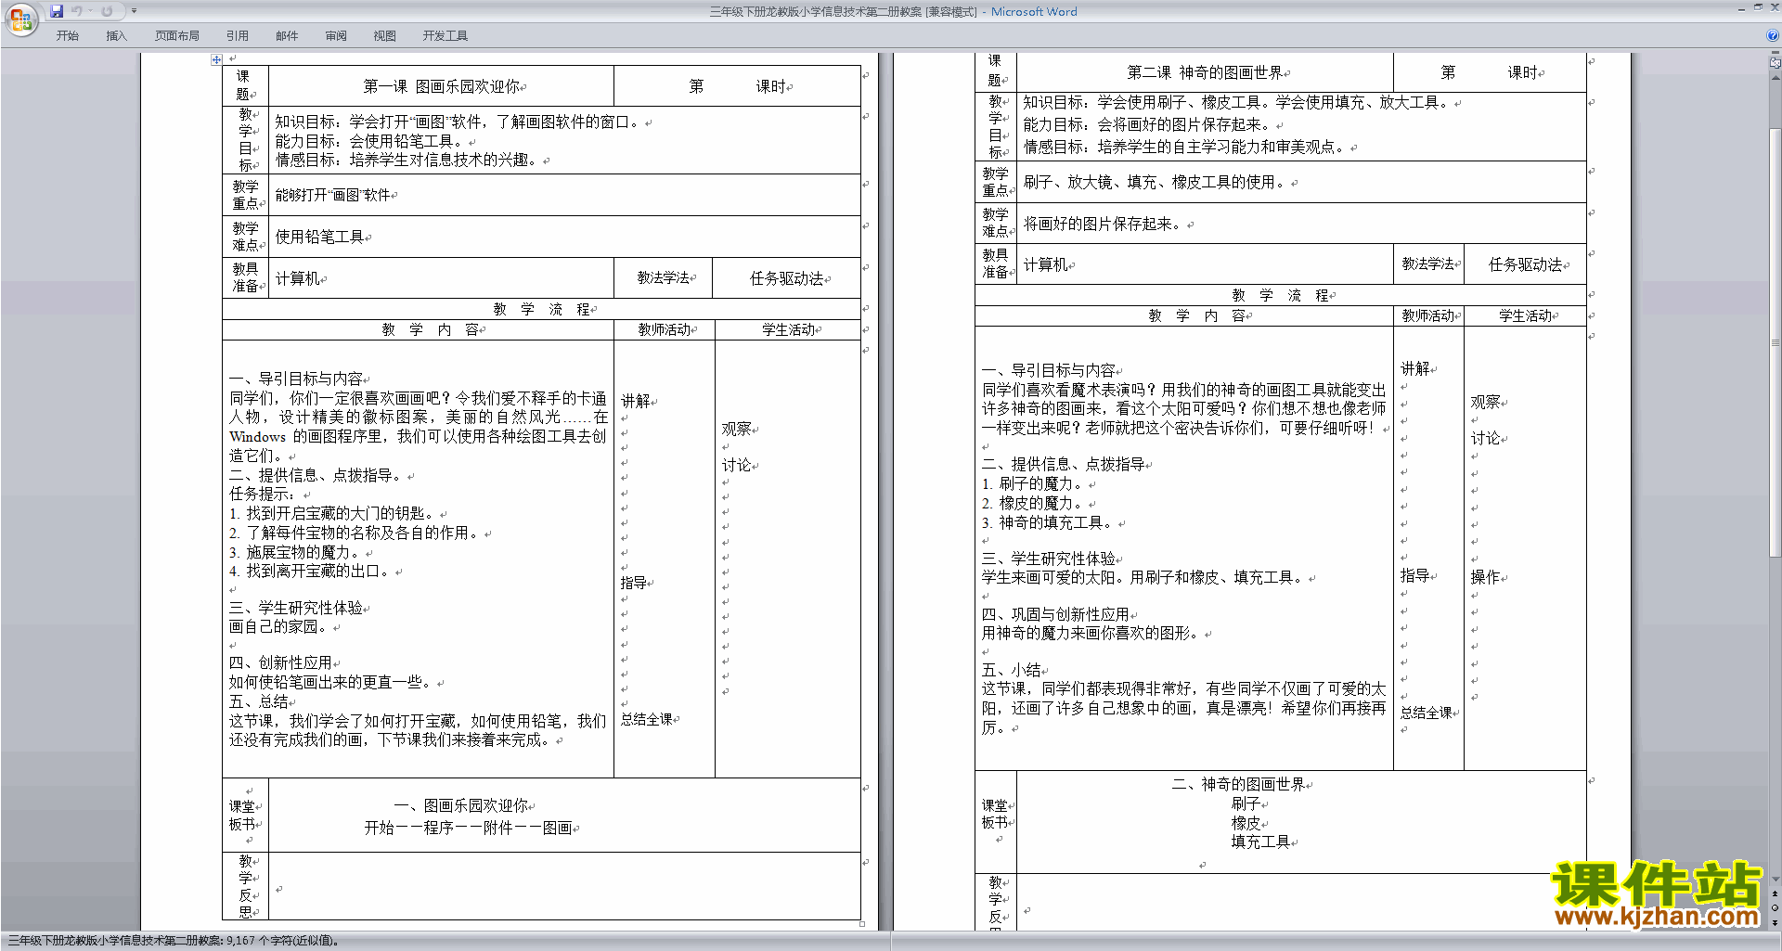
Task: Click the document split bar handle
Action: click(1776, 53)
